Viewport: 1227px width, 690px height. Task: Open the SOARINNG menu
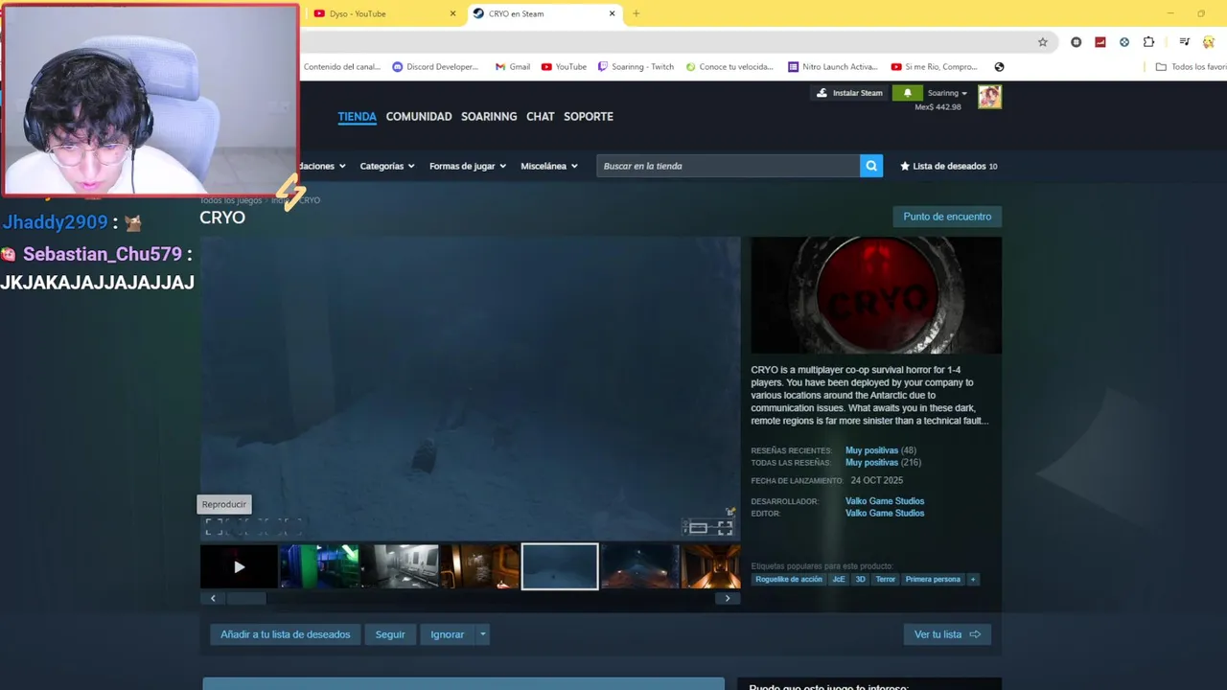(x=489, y=117)
